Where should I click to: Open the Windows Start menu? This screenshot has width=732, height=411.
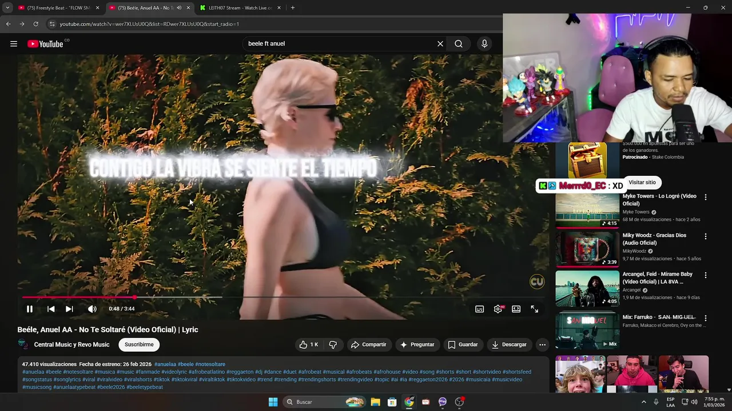(x=273, y=402)
